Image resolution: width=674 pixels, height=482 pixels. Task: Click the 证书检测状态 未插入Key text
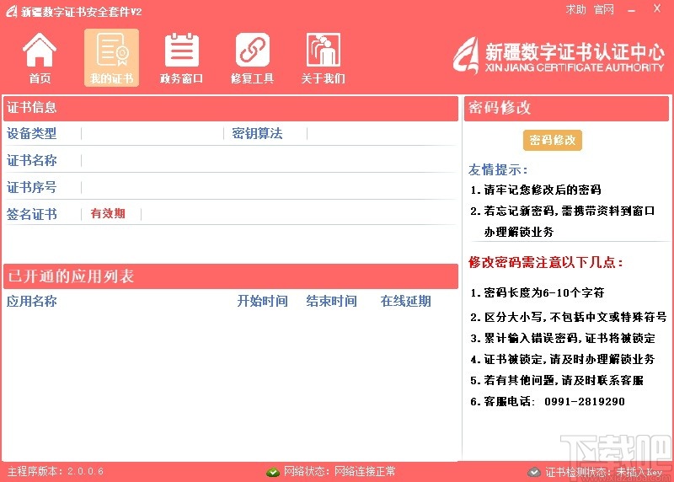coord(604,472)
